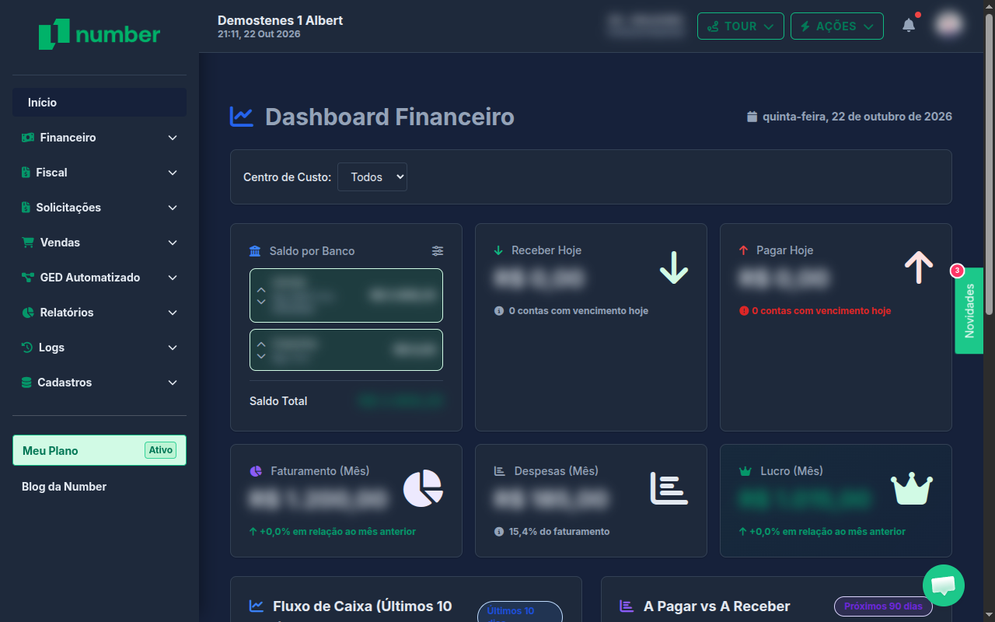Click the Despesas bar chart icon
This screenshot has width=995, height=622.
tap(669, 488)
